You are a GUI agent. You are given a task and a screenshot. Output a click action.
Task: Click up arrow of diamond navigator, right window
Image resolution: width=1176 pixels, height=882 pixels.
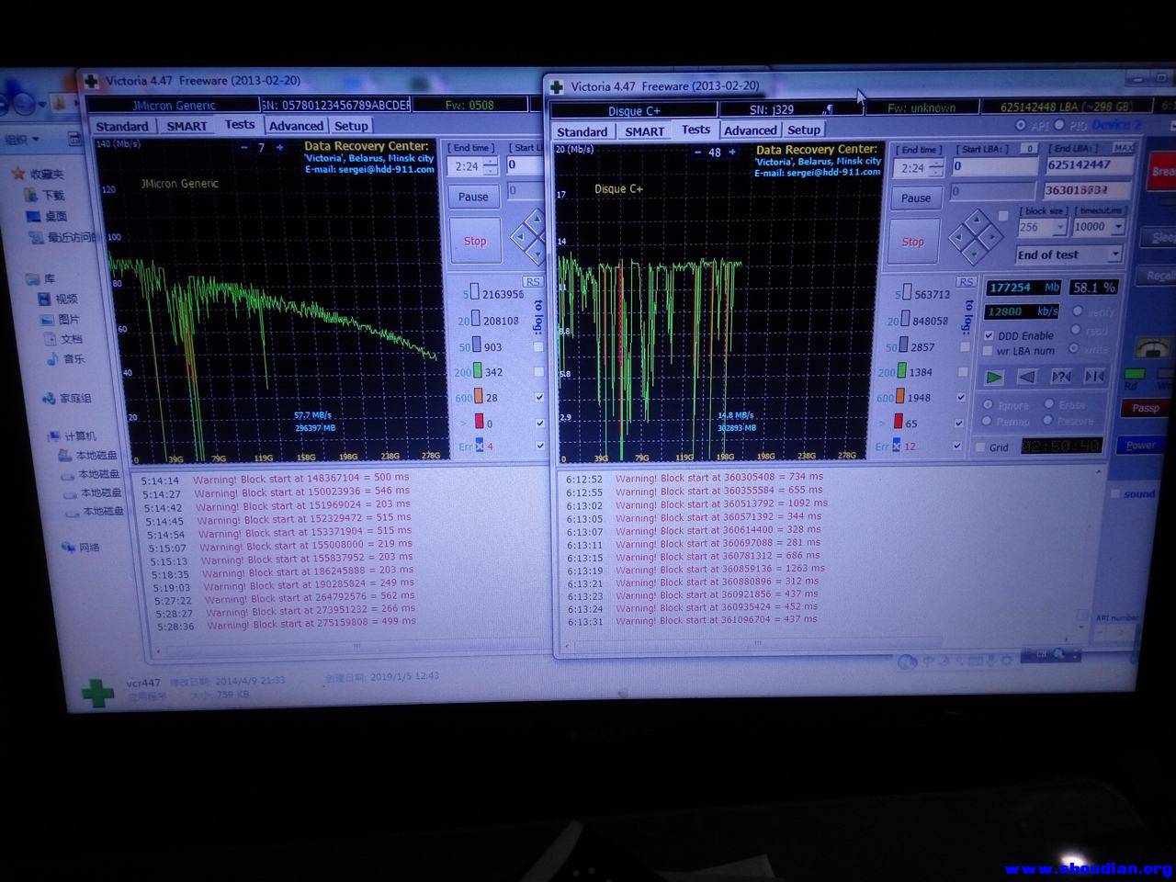click(x=976, y=220)
